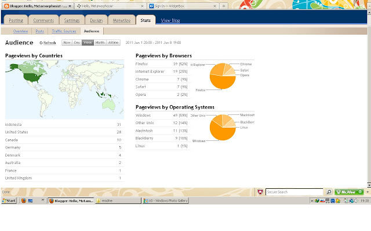Click Indonesia on the world map
The image size is (371, 231).
(x=103, y=95)
